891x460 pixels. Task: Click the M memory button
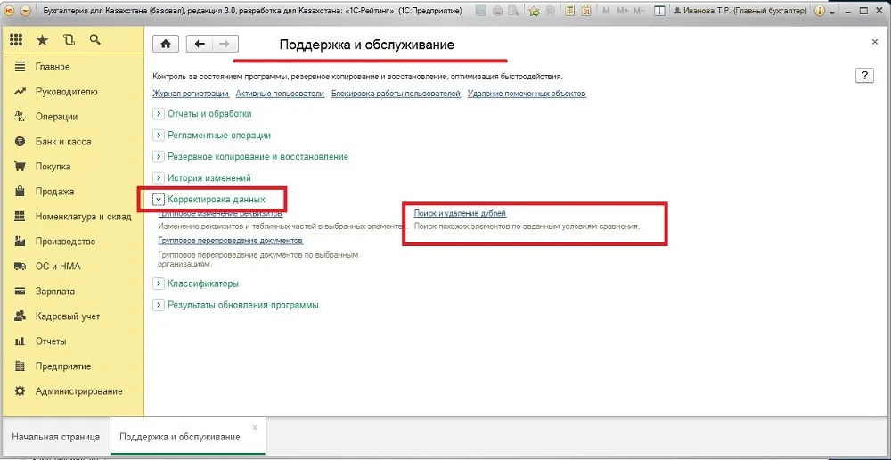click(606, 11)
